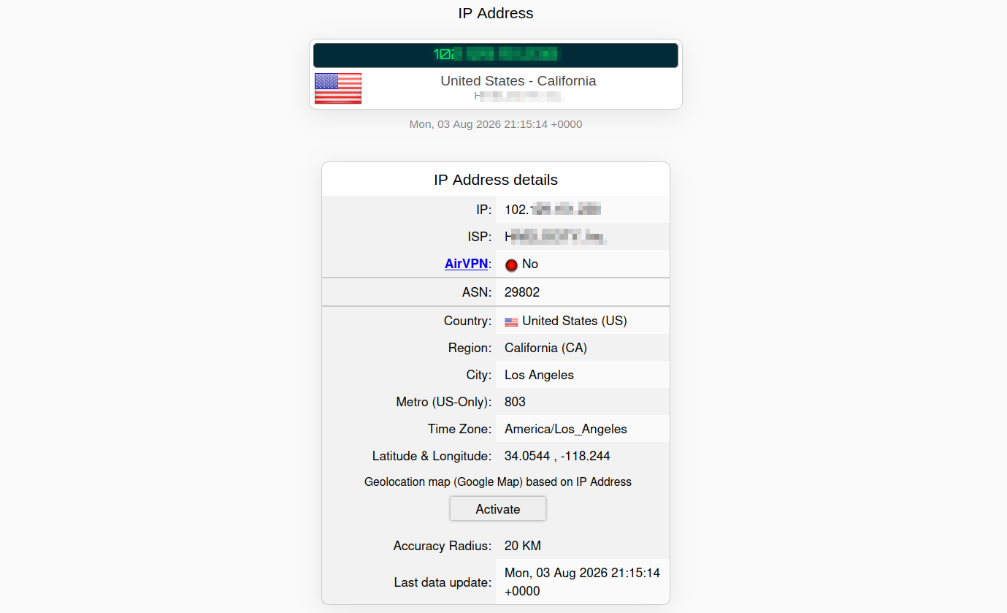Activate the Google geolocation map
1007x613 pixels.
pos(498,509)
